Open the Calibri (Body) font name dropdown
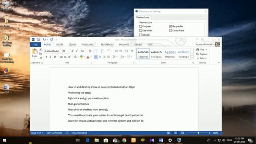256x144 pixels. coord(61,51)
